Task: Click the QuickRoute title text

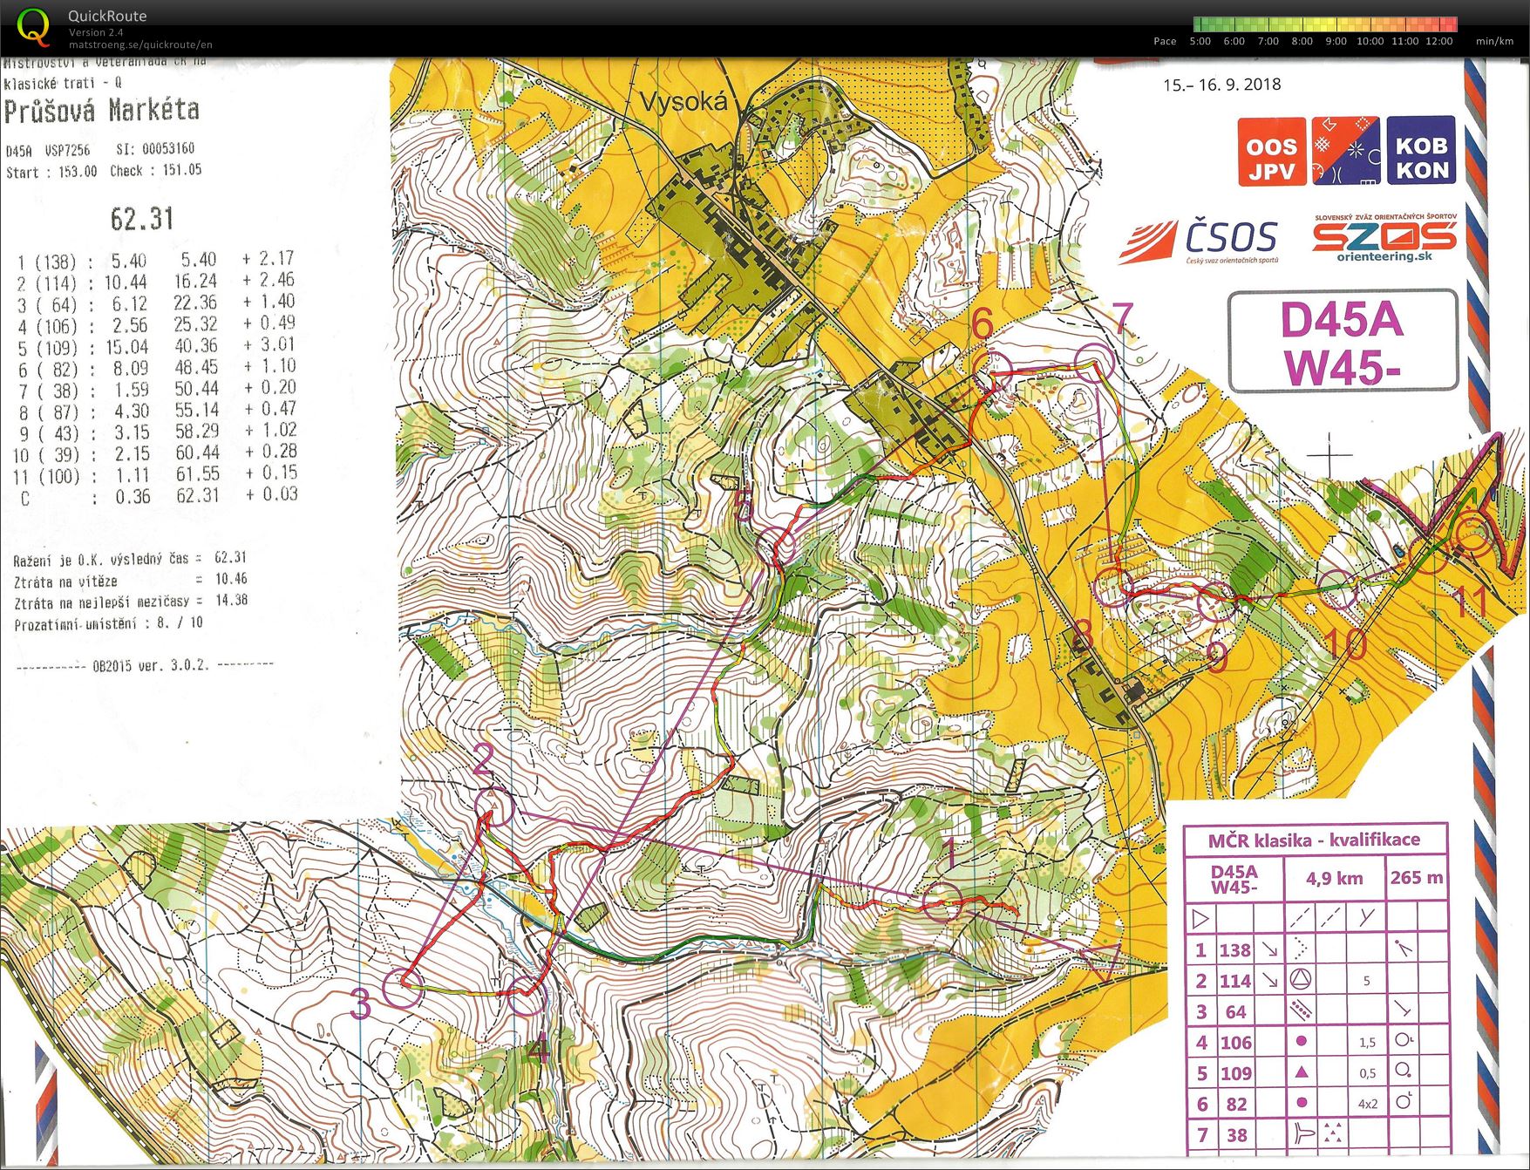Action: point(107,16)
